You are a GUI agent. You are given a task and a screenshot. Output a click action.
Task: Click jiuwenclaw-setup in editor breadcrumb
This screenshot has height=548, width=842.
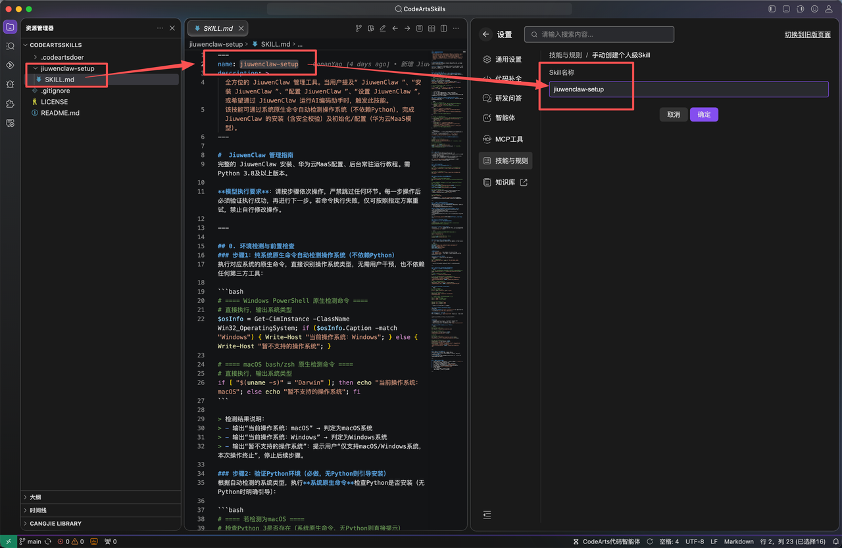pos(216,44)
